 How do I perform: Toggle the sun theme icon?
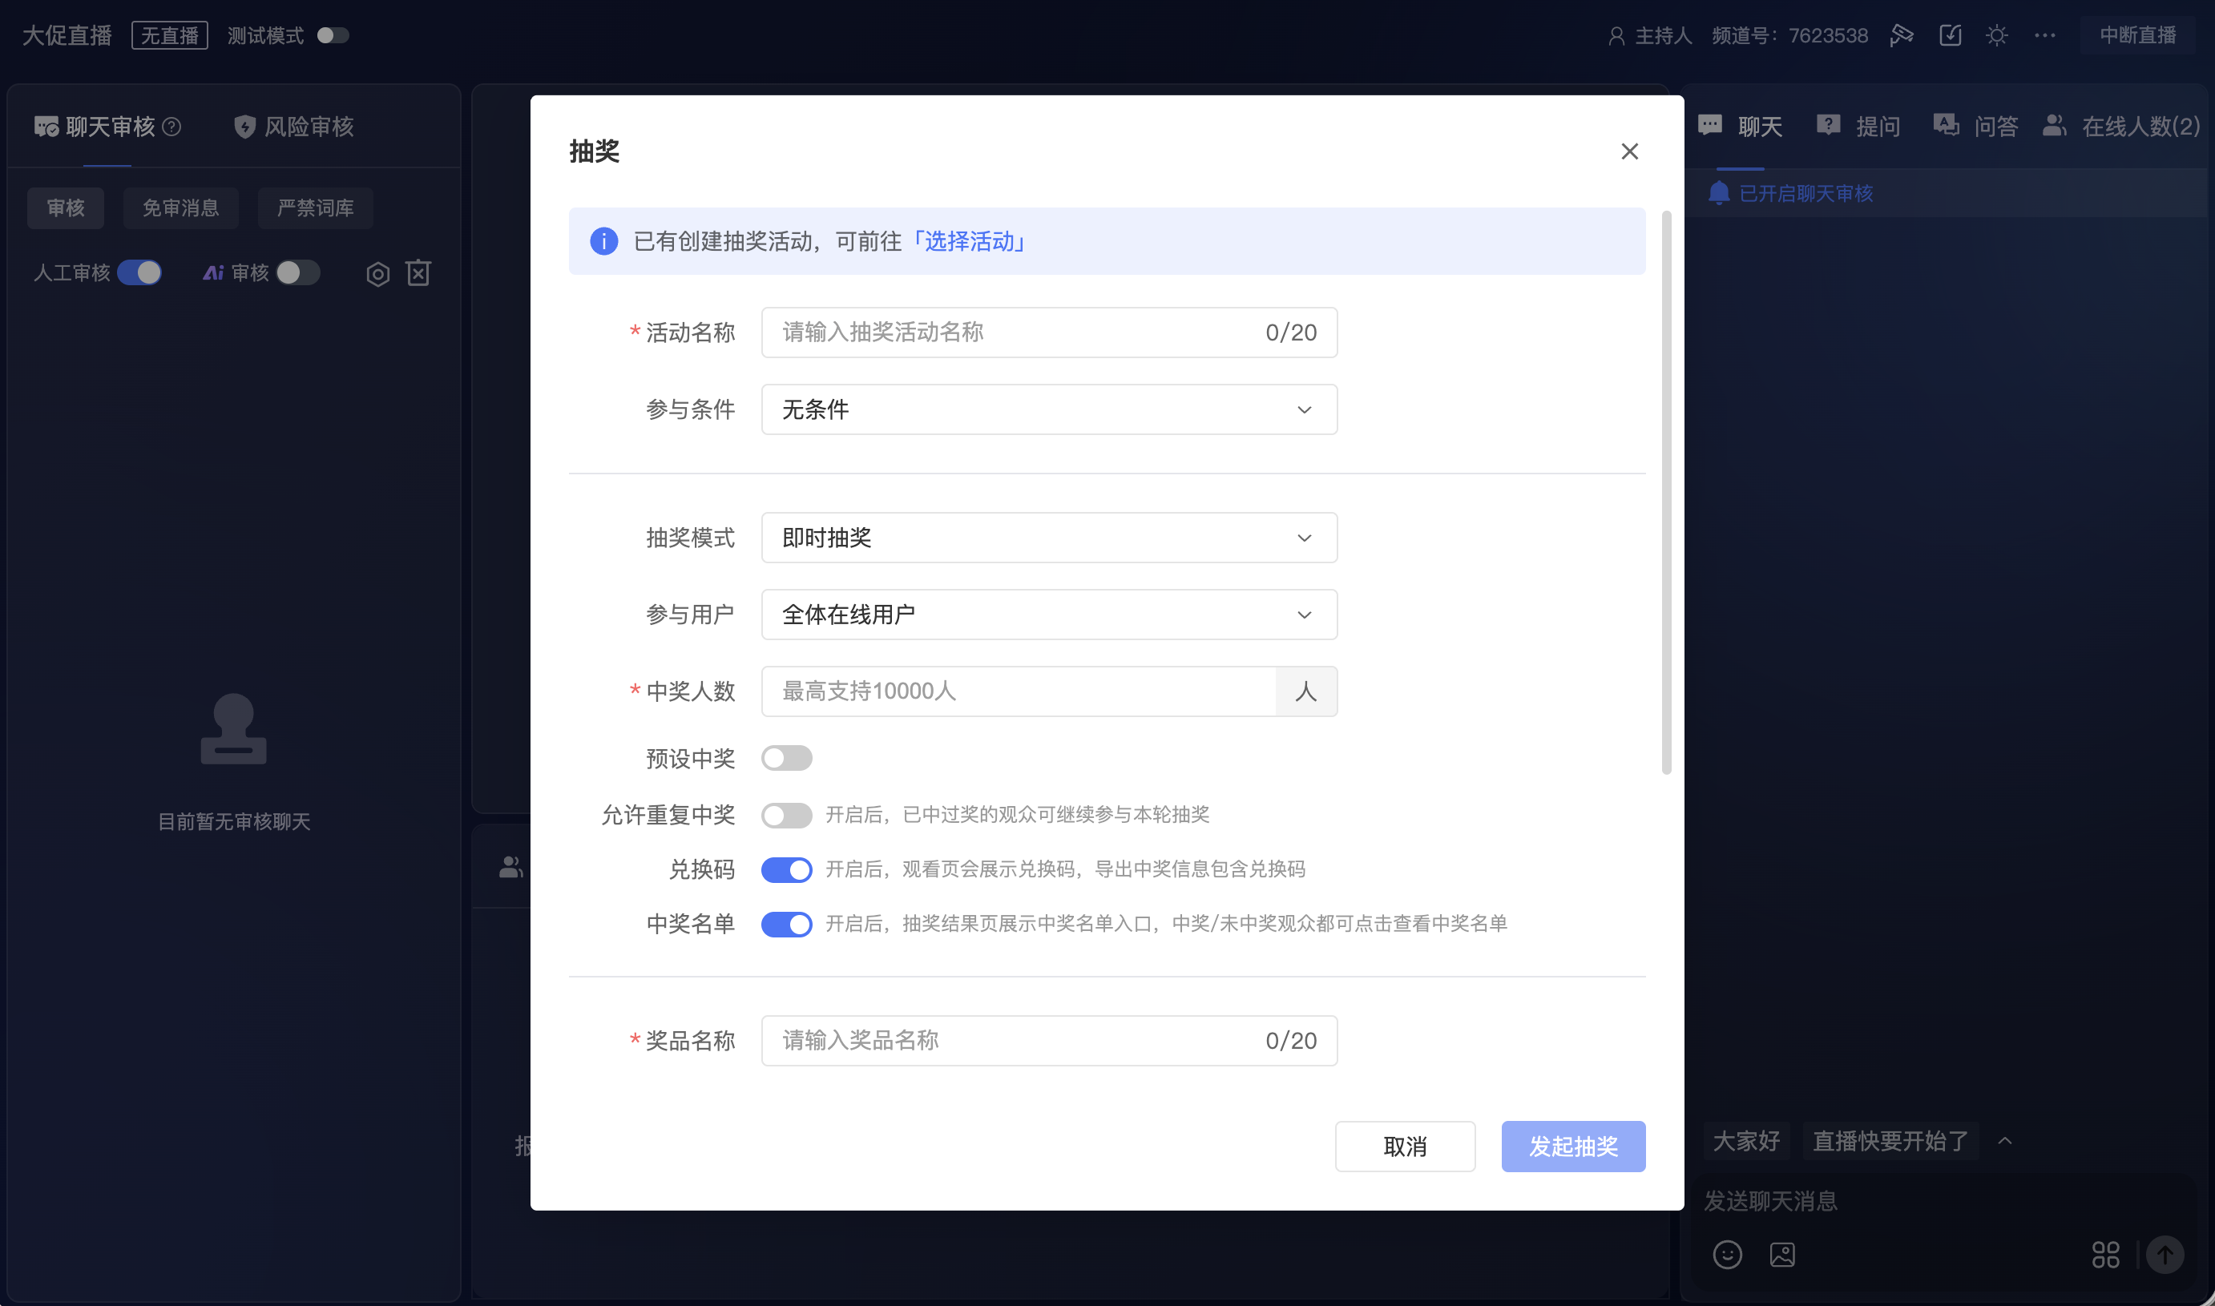point(1997,35)
